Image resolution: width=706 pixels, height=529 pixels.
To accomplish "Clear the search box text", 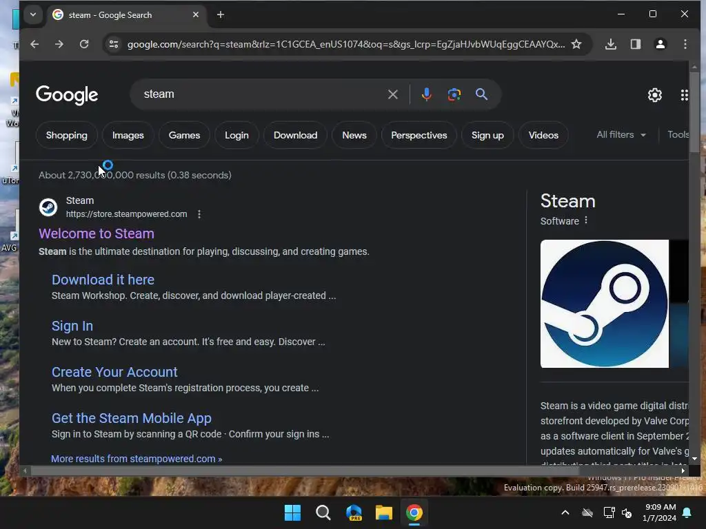I will (392, 94).
